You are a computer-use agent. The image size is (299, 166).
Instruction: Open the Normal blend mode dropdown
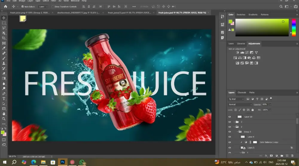(x=240, y=104)
